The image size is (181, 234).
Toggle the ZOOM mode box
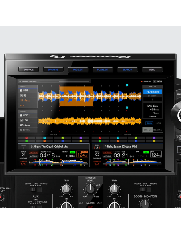[x=149, y=123]
